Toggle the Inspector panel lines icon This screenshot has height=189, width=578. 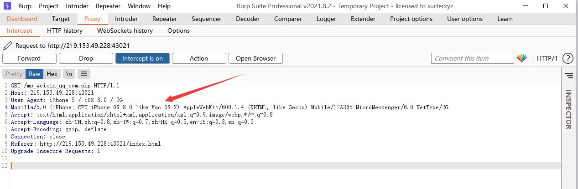[x=568, y=75]
